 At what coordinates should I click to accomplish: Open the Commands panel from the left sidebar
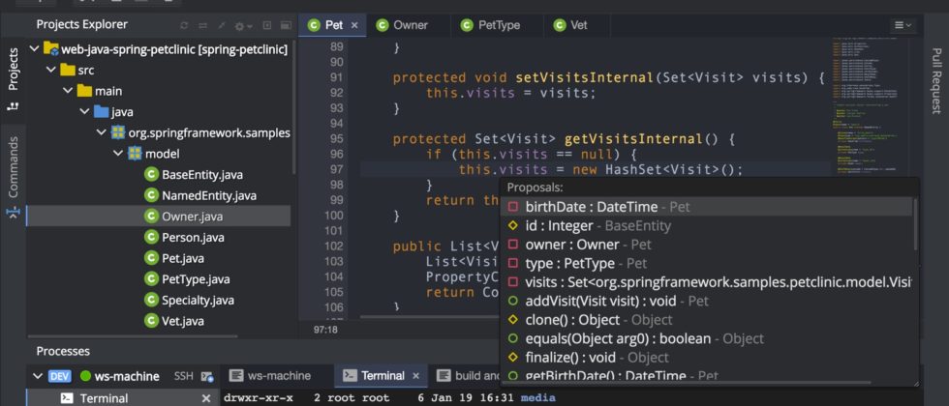(13, 166)
